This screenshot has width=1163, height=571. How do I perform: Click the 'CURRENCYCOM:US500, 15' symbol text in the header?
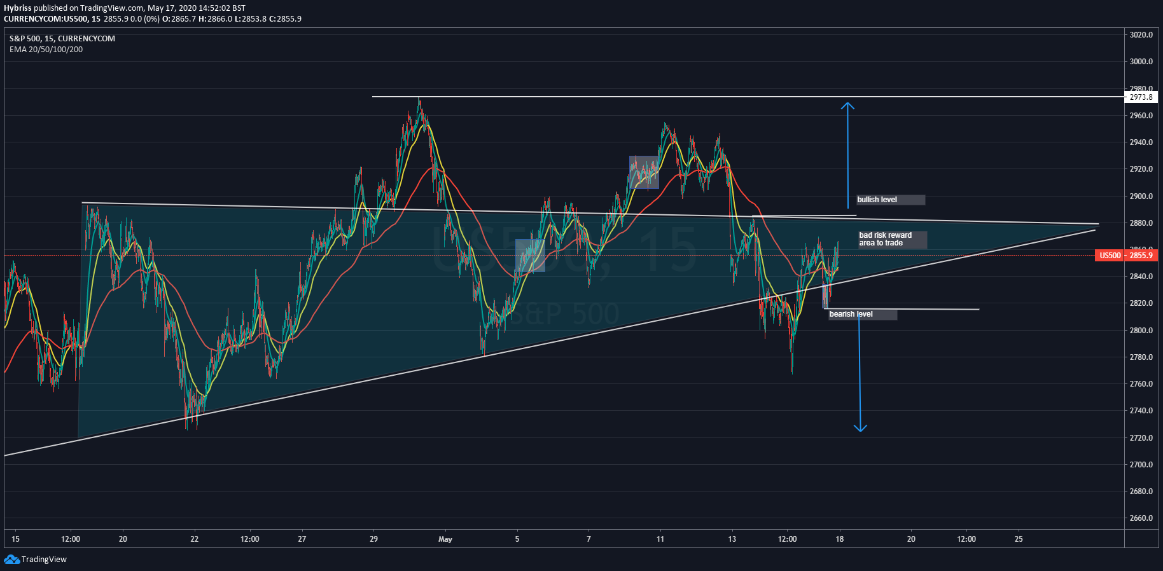point(52,19)
